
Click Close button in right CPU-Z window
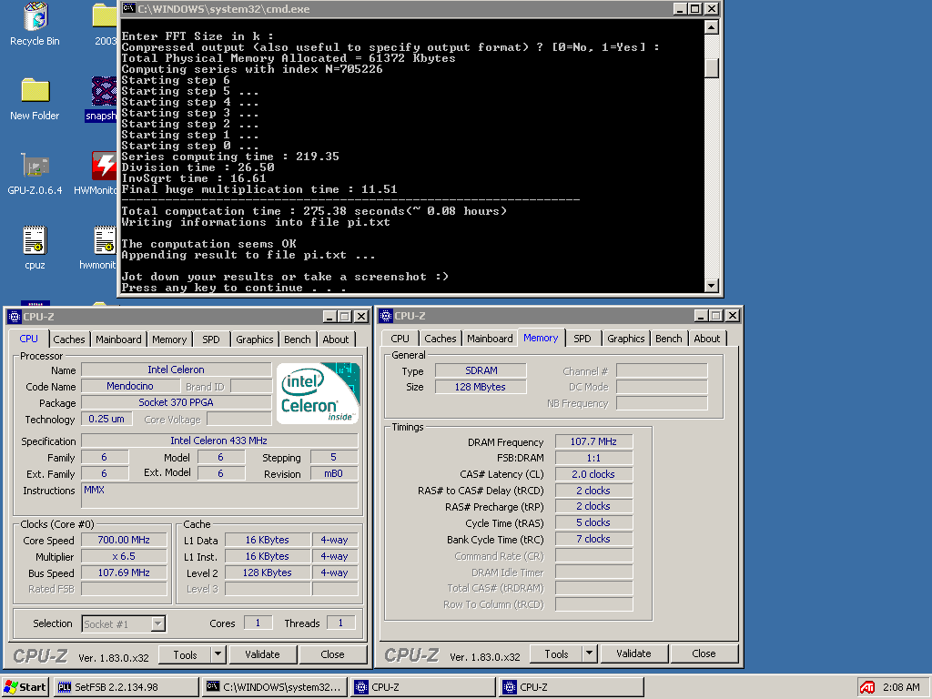tap(704, 653)
